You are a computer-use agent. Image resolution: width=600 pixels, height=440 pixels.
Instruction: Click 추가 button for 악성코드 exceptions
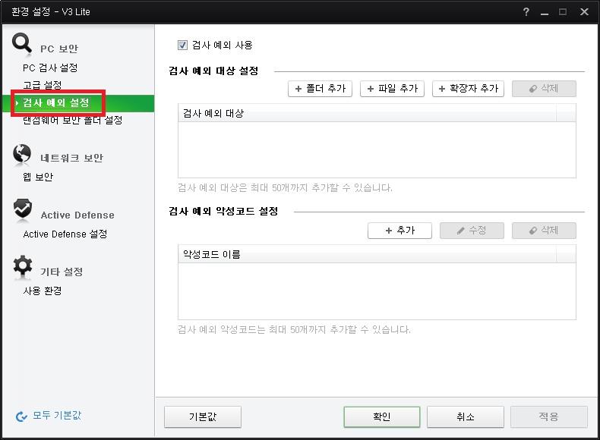coord(399,231)
